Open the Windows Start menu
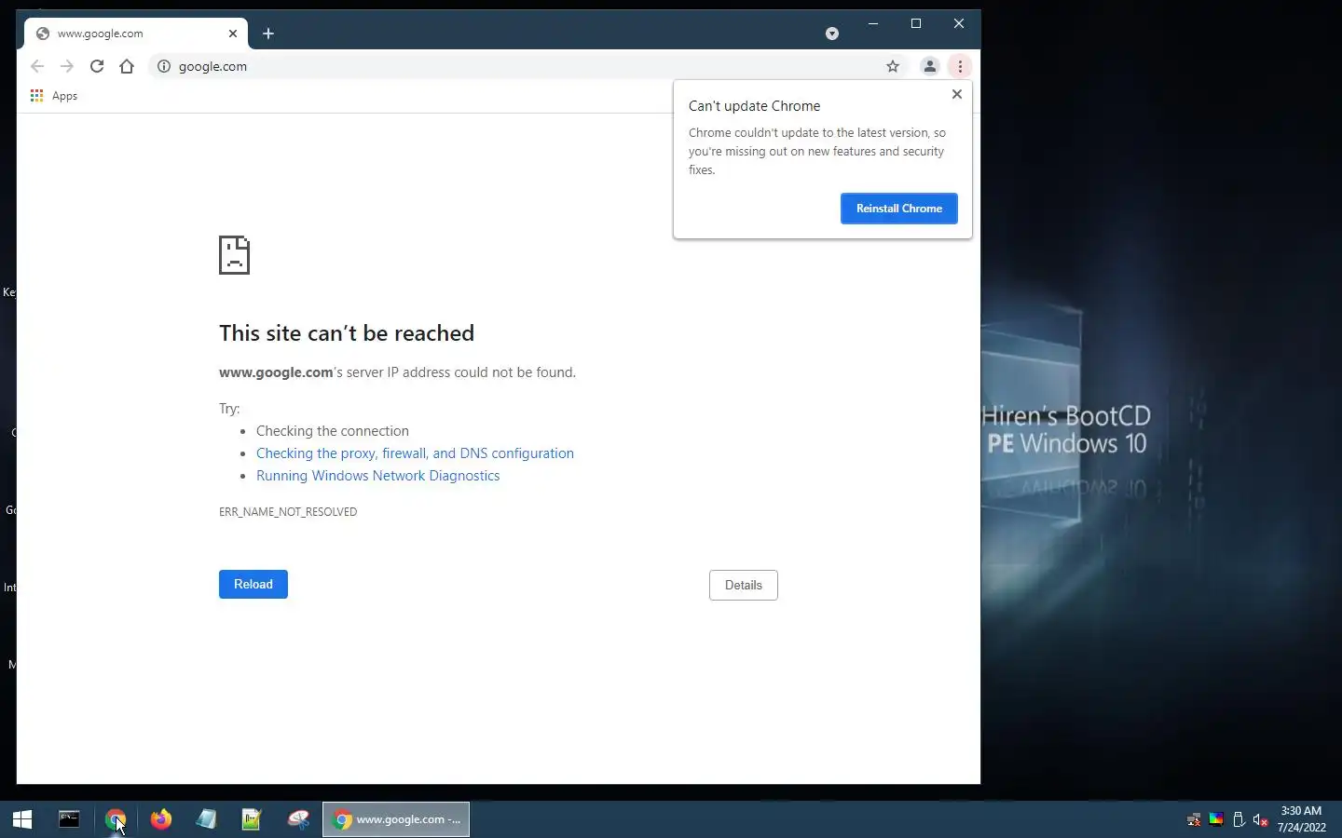Viewport: 1342px width, 838px height. (22, 819)
